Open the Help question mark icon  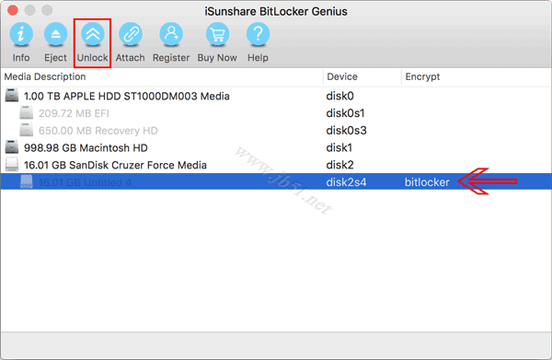[x=258, y=34]
